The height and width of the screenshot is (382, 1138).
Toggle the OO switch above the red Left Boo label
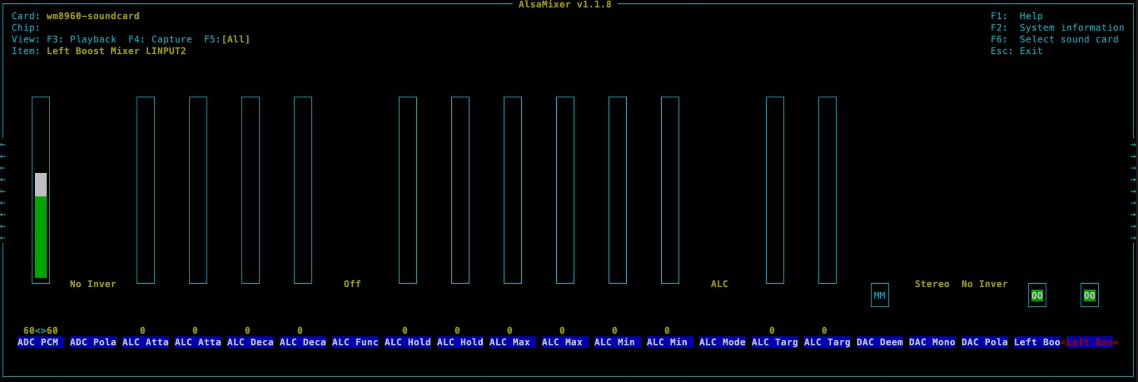1089,295
